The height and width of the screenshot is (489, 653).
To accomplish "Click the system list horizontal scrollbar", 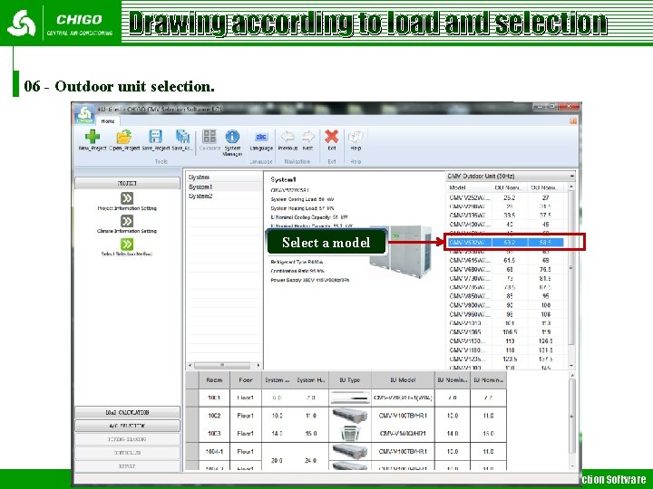I will [222, 365].
